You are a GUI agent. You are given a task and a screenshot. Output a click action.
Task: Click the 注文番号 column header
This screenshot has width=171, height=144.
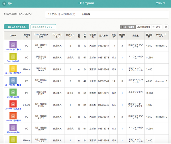(103, 36)
